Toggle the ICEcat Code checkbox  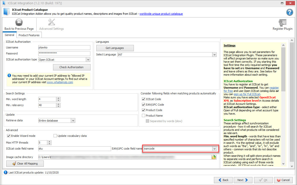coord(143,99)
